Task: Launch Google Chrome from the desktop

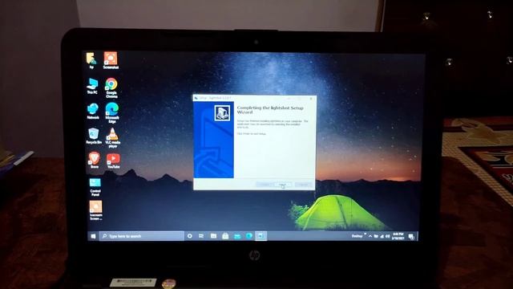Action: click(111, 88)
